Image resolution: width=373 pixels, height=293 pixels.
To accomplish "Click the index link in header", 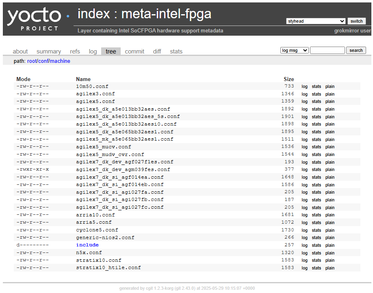I will pos(94,14).
